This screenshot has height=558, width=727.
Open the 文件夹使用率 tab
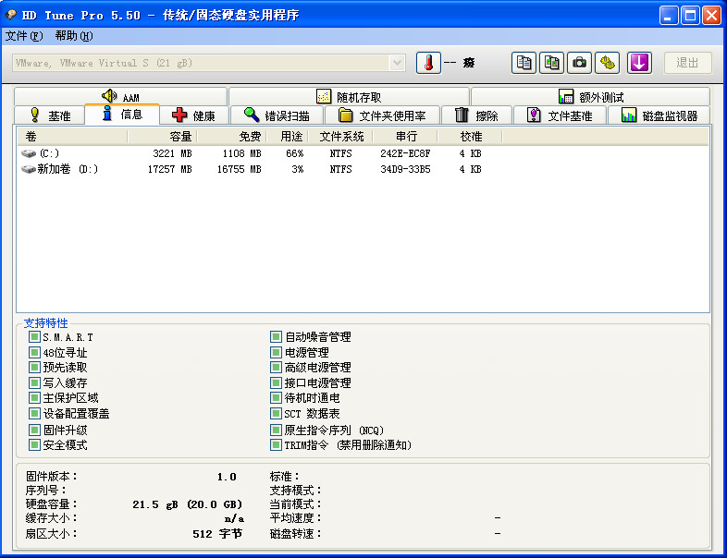point(382,115)
